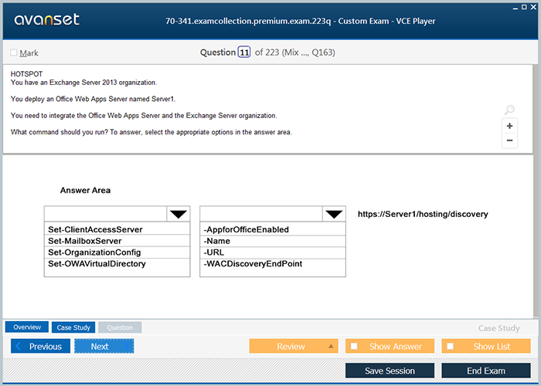Select Set-OWAVirtualDirectory from the list
Screen dimensions: 541x386
(x=97, y=264)
